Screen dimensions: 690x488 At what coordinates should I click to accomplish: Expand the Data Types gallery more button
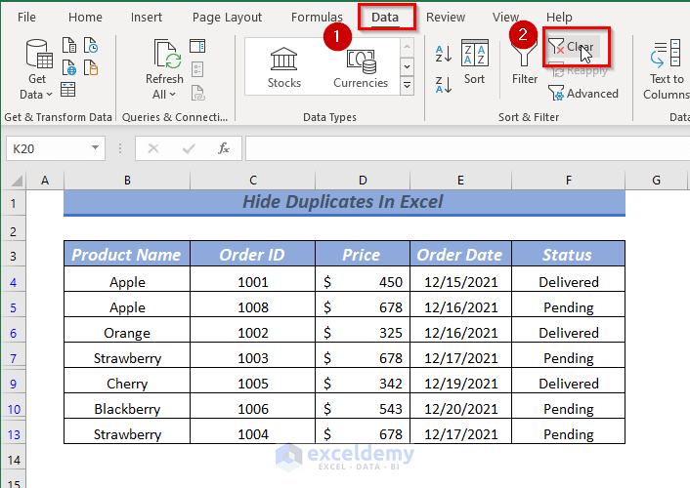407,86
